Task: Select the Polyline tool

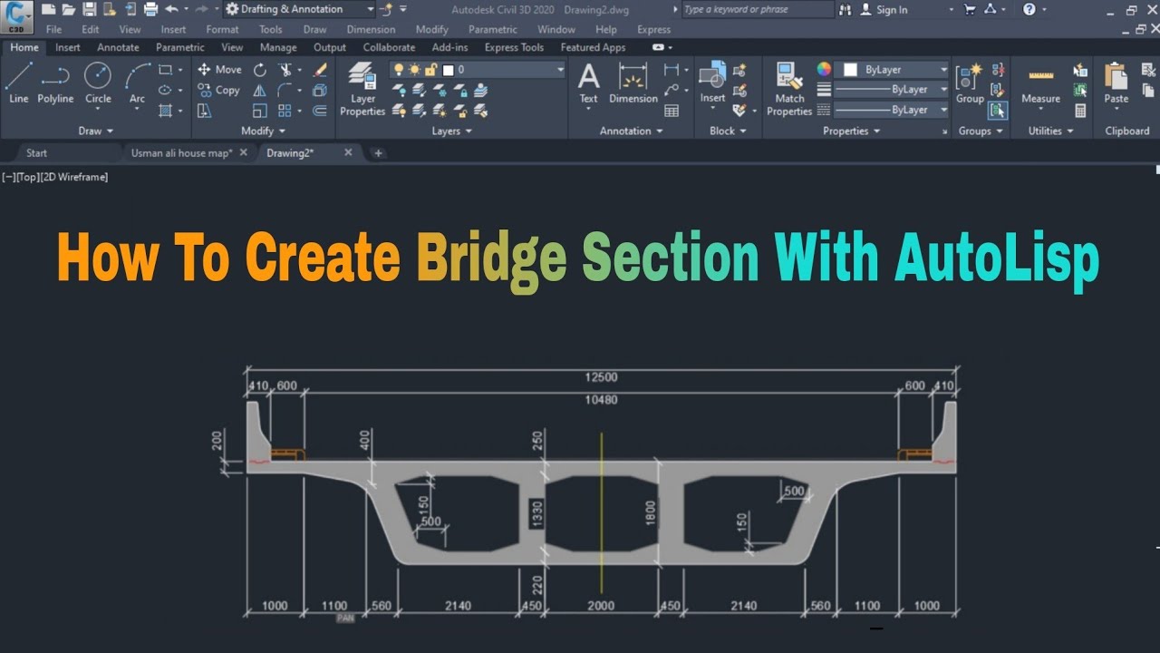Action: (x=55, y=83)
